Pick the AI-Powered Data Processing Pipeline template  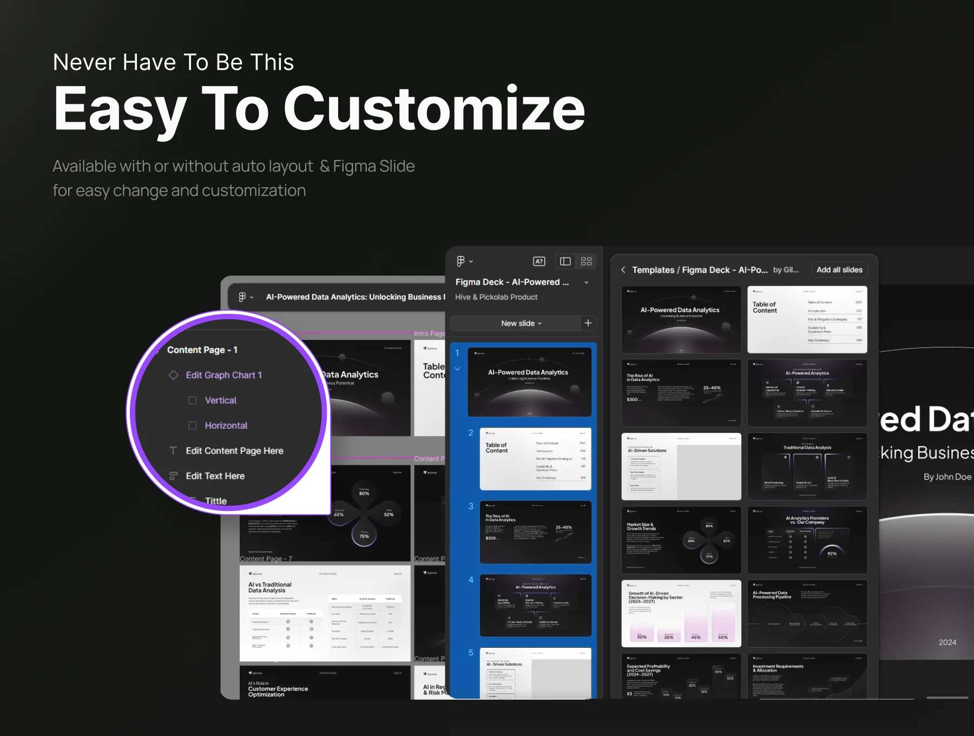[807, 614]
